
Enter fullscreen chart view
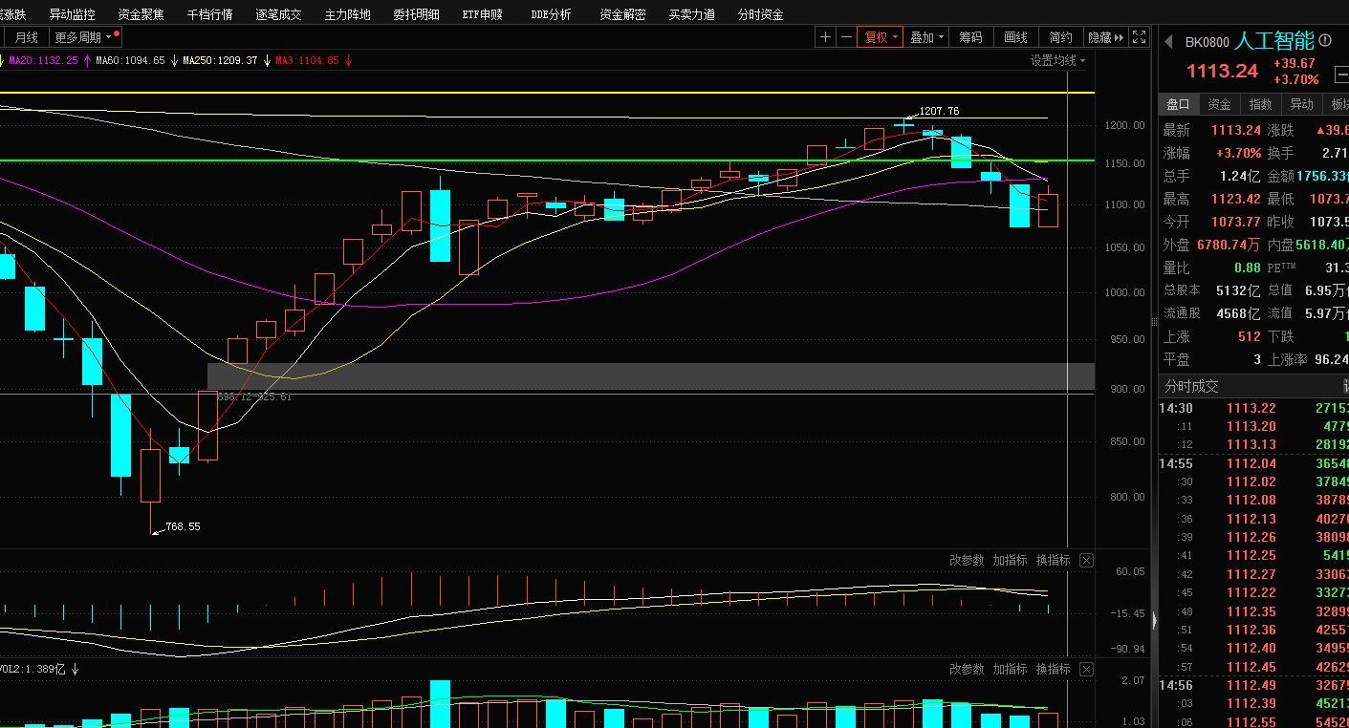(x=1139, y=37)
